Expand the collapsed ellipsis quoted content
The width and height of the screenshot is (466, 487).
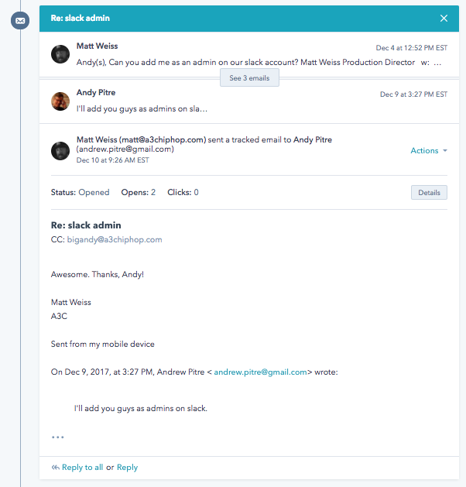58,437
